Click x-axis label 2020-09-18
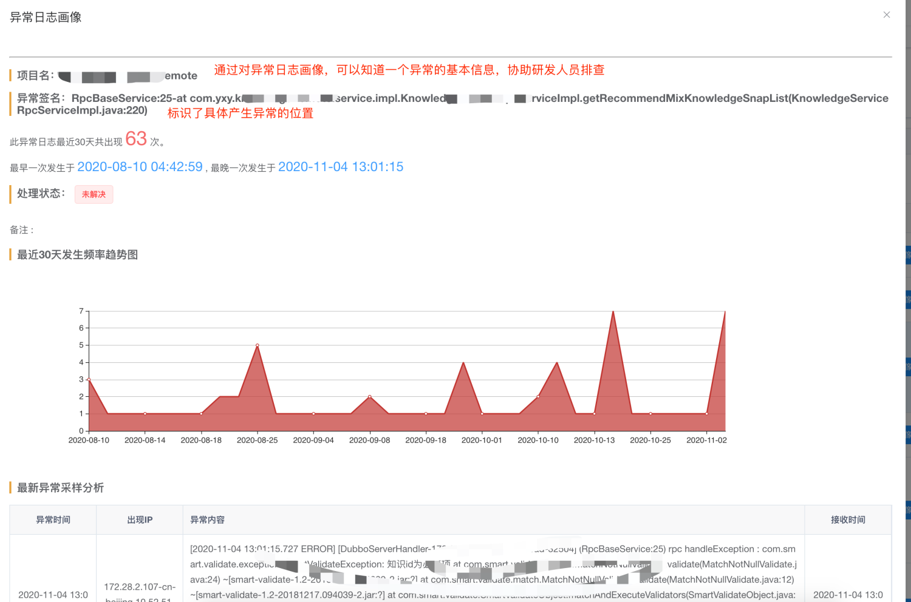 coord(426,440)
